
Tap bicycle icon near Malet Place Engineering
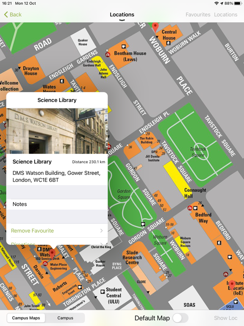click(x=45, y=264)
